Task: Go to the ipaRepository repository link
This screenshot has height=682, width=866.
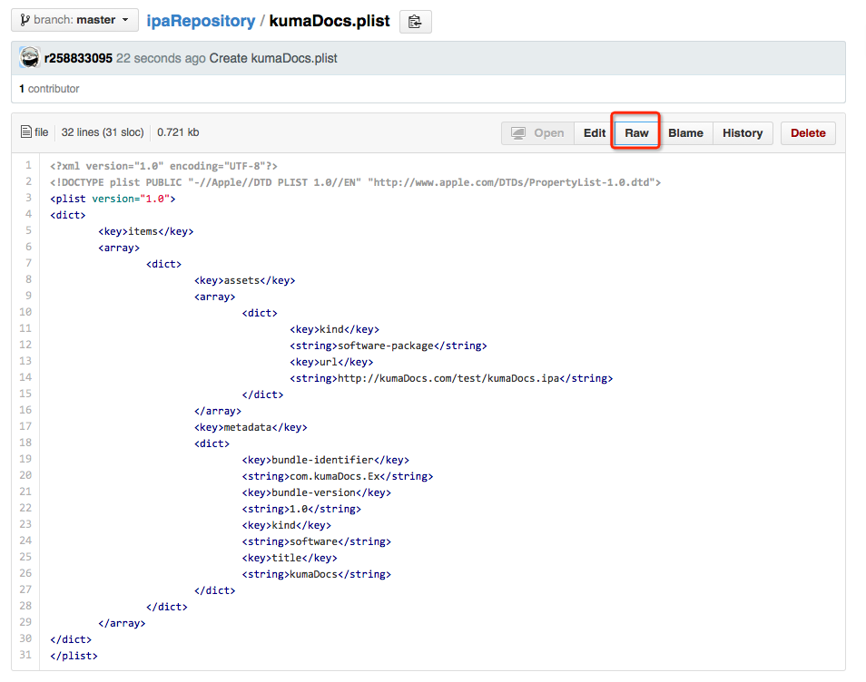Action: click(x=200, y=20)
